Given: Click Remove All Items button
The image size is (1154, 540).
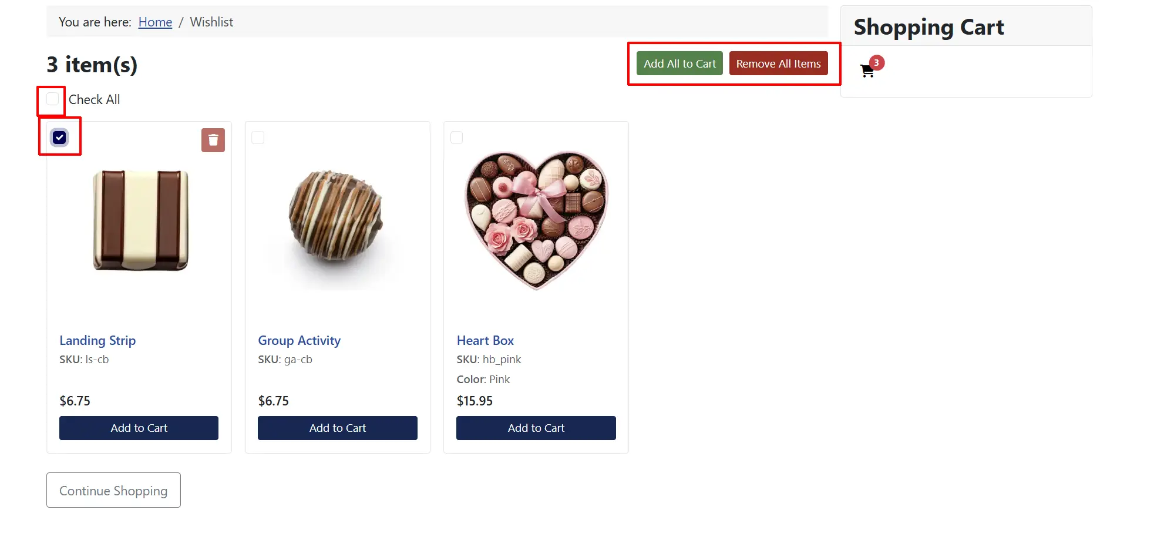Looking at the screenshot, I should point(778,63).
